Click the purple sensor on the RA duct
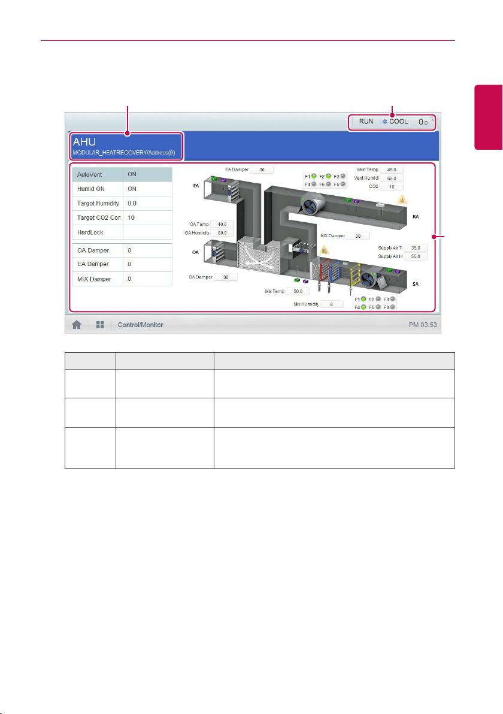This screenshot has height=714, width=503. tap(356, 200)
